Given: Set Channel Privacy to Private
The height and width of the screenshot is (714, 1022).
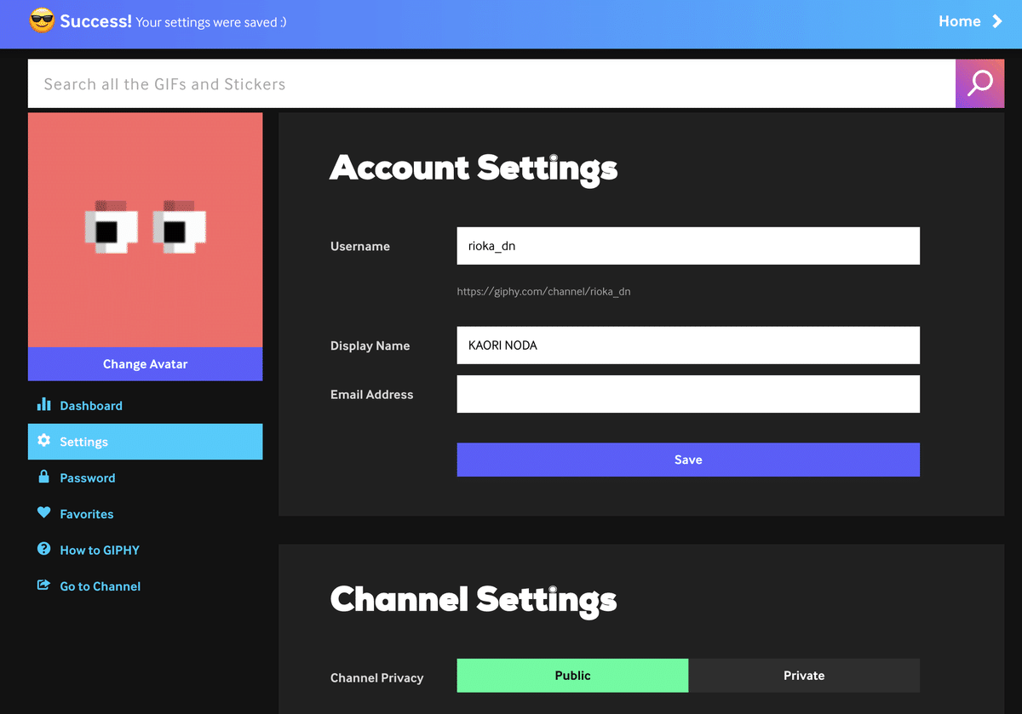Looking at the screenshot, I should (804, 676).
